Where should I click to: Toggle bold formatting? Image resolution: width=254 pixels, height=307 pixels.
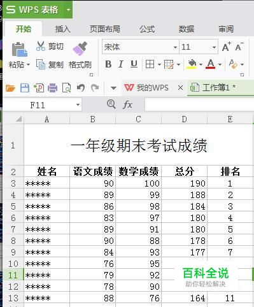click(x=108, y=64)
